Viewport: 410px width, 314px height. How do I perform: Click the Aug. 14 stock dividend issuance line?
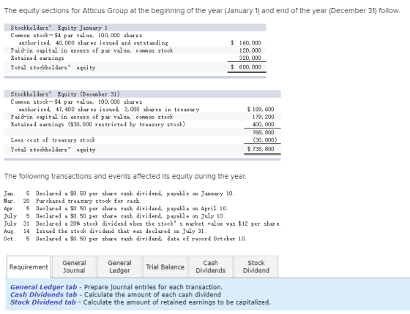(105, 231)
